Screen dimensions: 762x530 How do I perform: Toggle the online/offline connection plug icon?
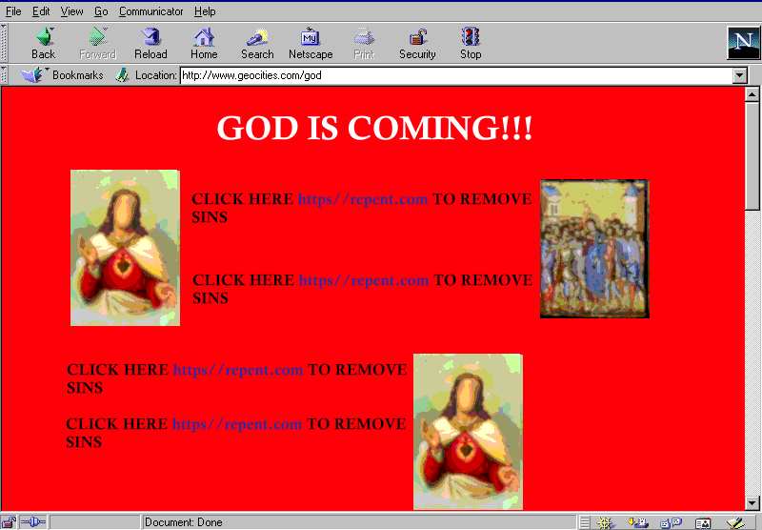33,522
